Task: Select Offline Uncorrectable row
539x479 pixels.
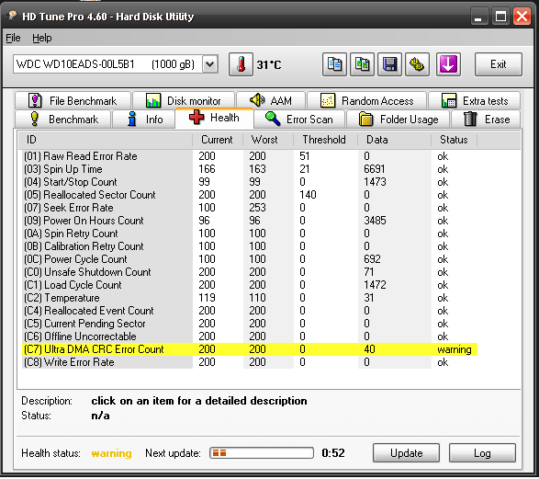Action: 250,336
